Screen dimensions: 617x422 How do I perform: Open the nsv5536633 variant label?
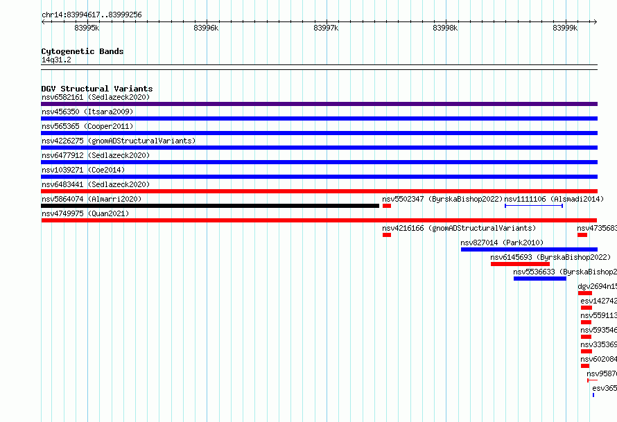tap(565, 272)
